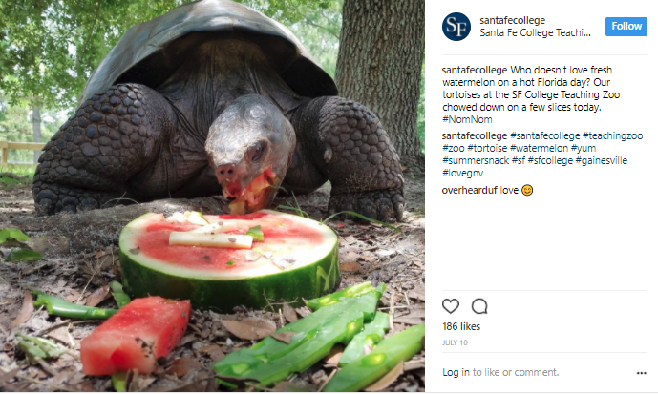Follow santafecollege with the blue button
This screenshot has height=394, width=658.
pos(626,27)
